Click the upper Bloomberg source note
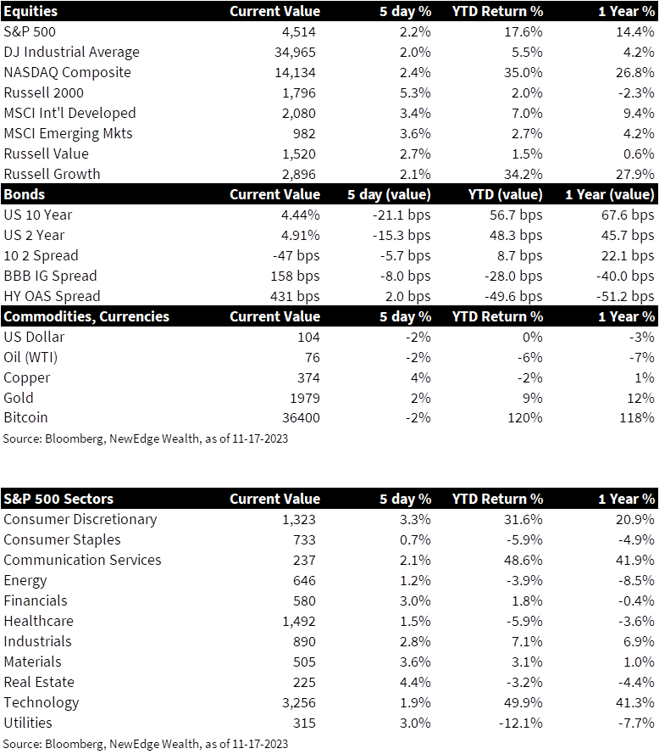 tap(146, 438)
